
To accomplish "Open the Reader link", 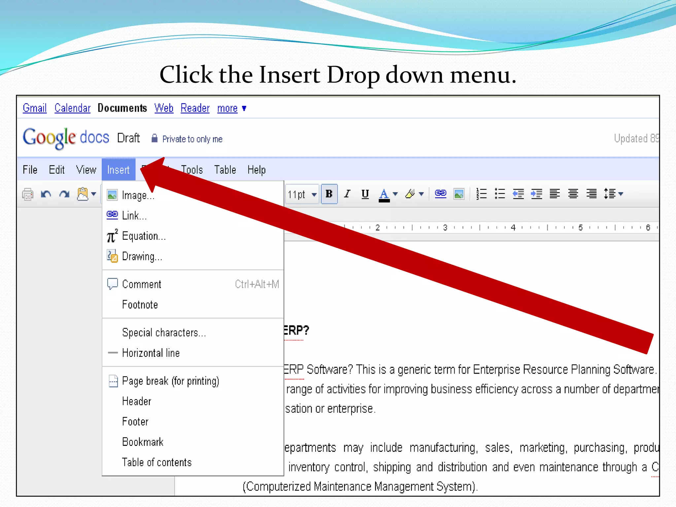I will 195,108.
